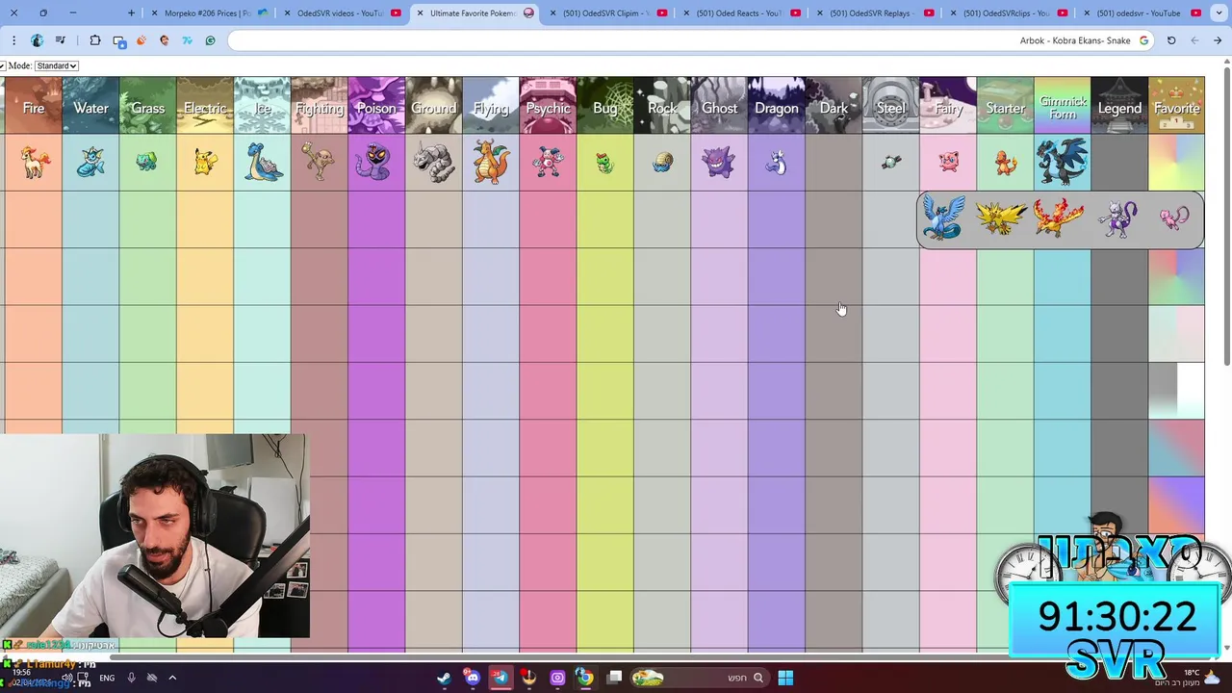Click the Dratini sprite in Dragon column
Screen dimensions: 1232x693
pos(777,163)
